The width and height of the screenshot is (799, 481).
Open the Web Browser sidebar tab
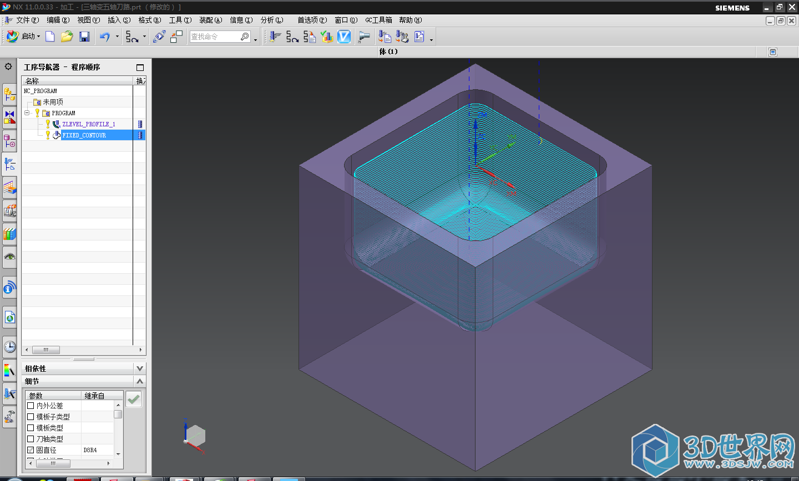click(x=9, y=318)
